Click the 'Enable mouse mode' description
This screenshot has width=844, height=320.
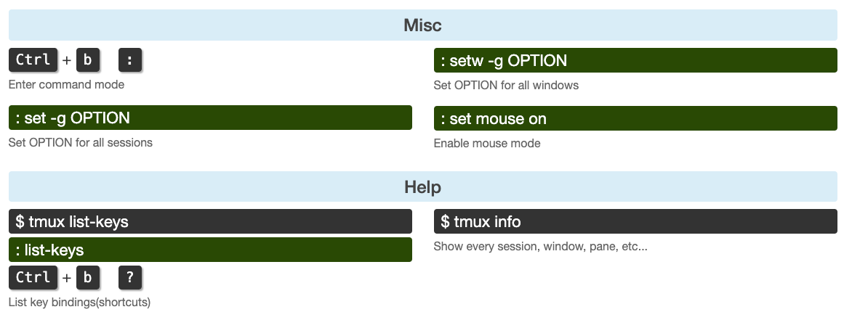click(x=487, y=143)
